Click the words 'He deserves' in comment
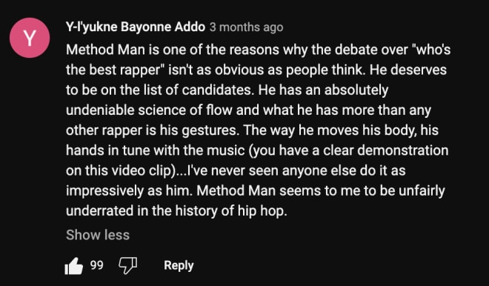The height and width of the screenshot is (286, 489). [408, 70]
